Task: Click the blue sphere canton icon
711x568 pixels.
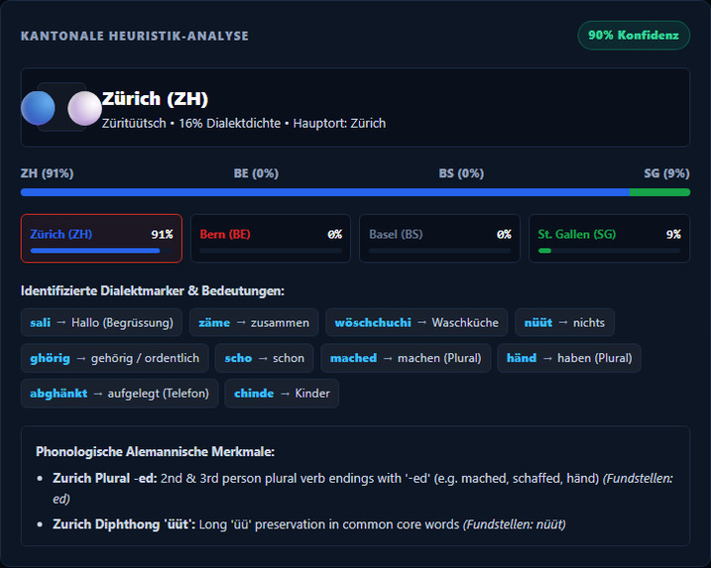Action: (x=38, y=108)
